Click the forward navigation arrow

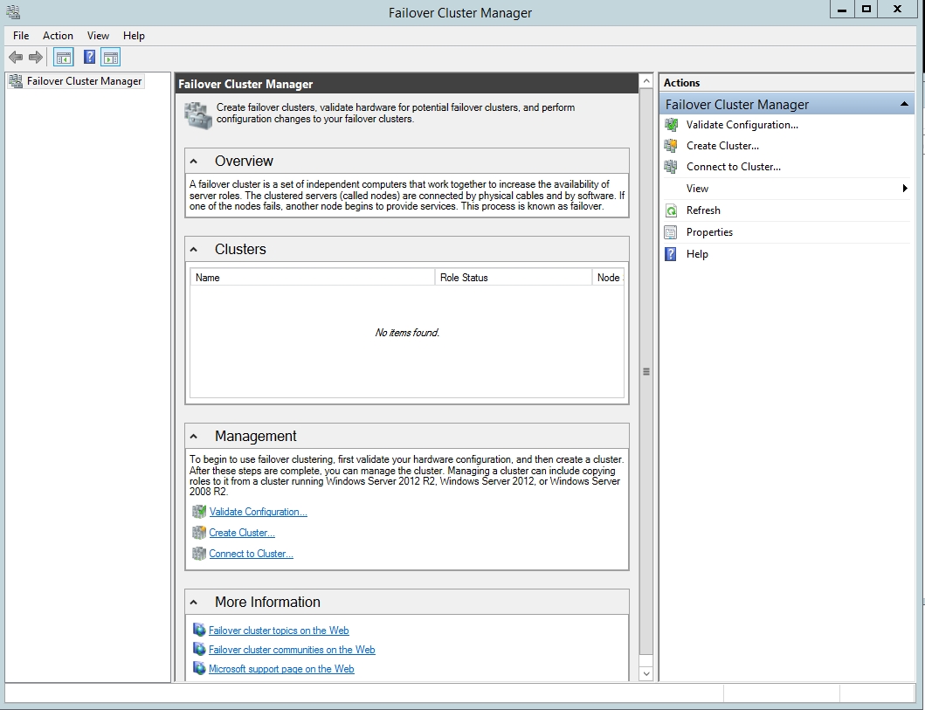point(34,56)
